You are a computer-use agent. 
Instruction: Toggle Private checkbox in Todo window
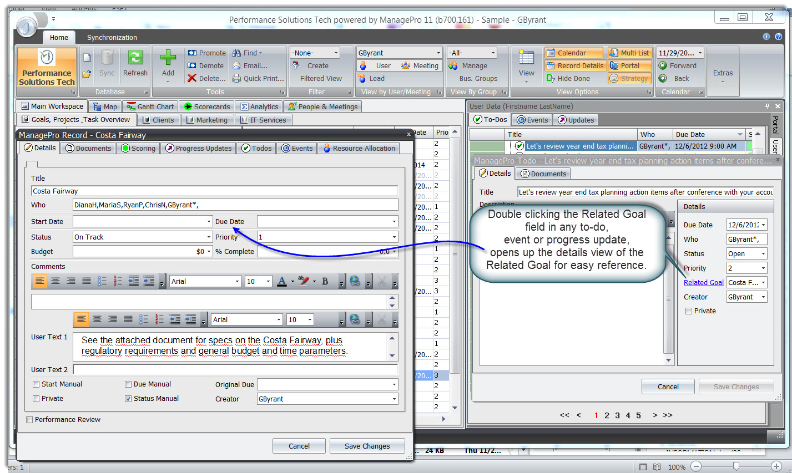689,311
